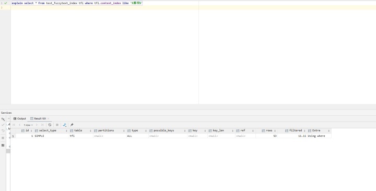Click the Services panel title
Image resolution: width=376 pixels, height=191 pixels.
pos(6,113)
